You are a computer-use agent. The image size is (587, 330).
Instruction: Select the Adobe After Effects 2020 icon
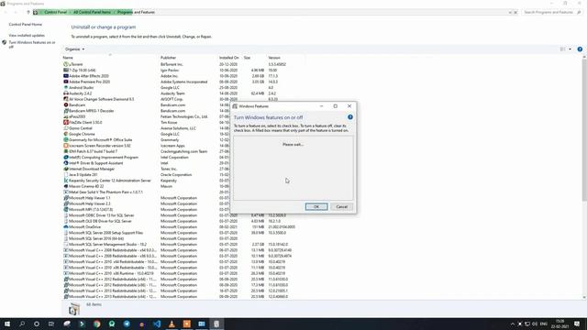[x=66, y=76]
